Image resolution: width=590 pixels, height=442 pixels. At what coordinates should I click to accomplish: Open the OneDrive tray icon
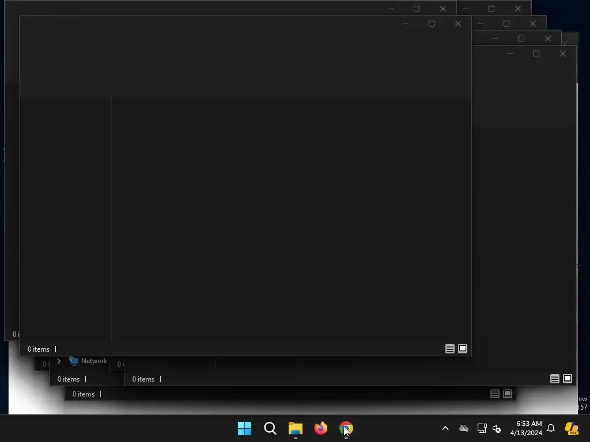pos(464,428)
